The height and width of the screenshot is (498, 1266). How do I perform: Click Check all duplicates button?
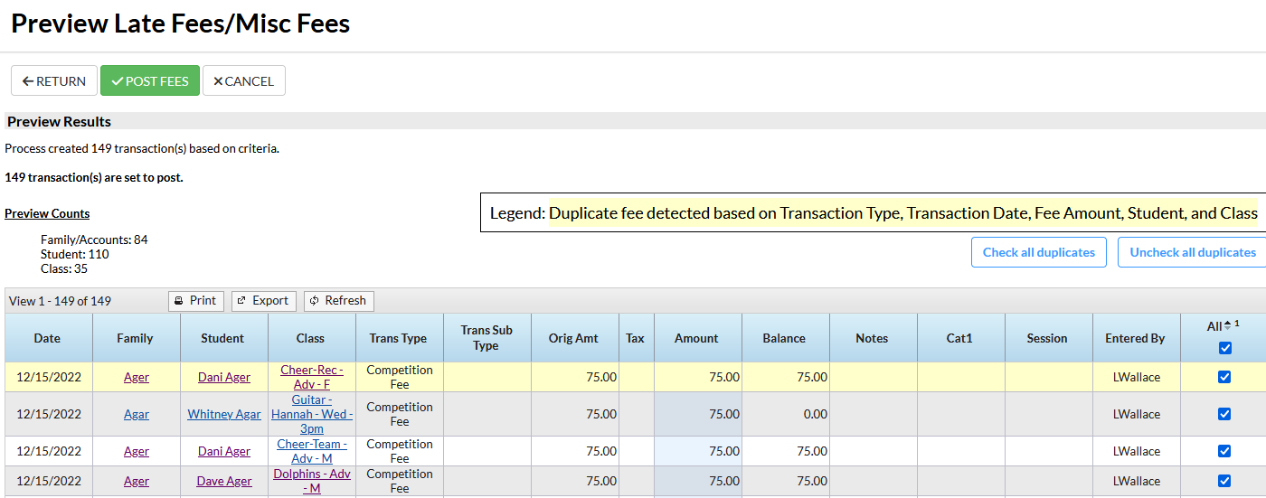(x=1038, y=252)
